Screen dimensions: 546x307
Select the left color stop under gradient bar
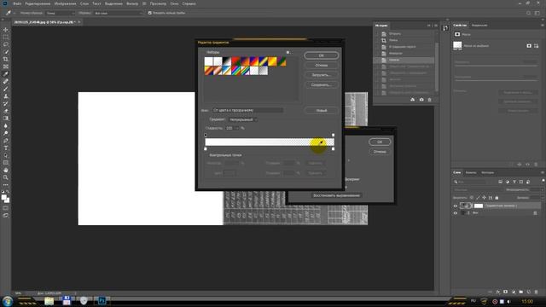[206, 148]
